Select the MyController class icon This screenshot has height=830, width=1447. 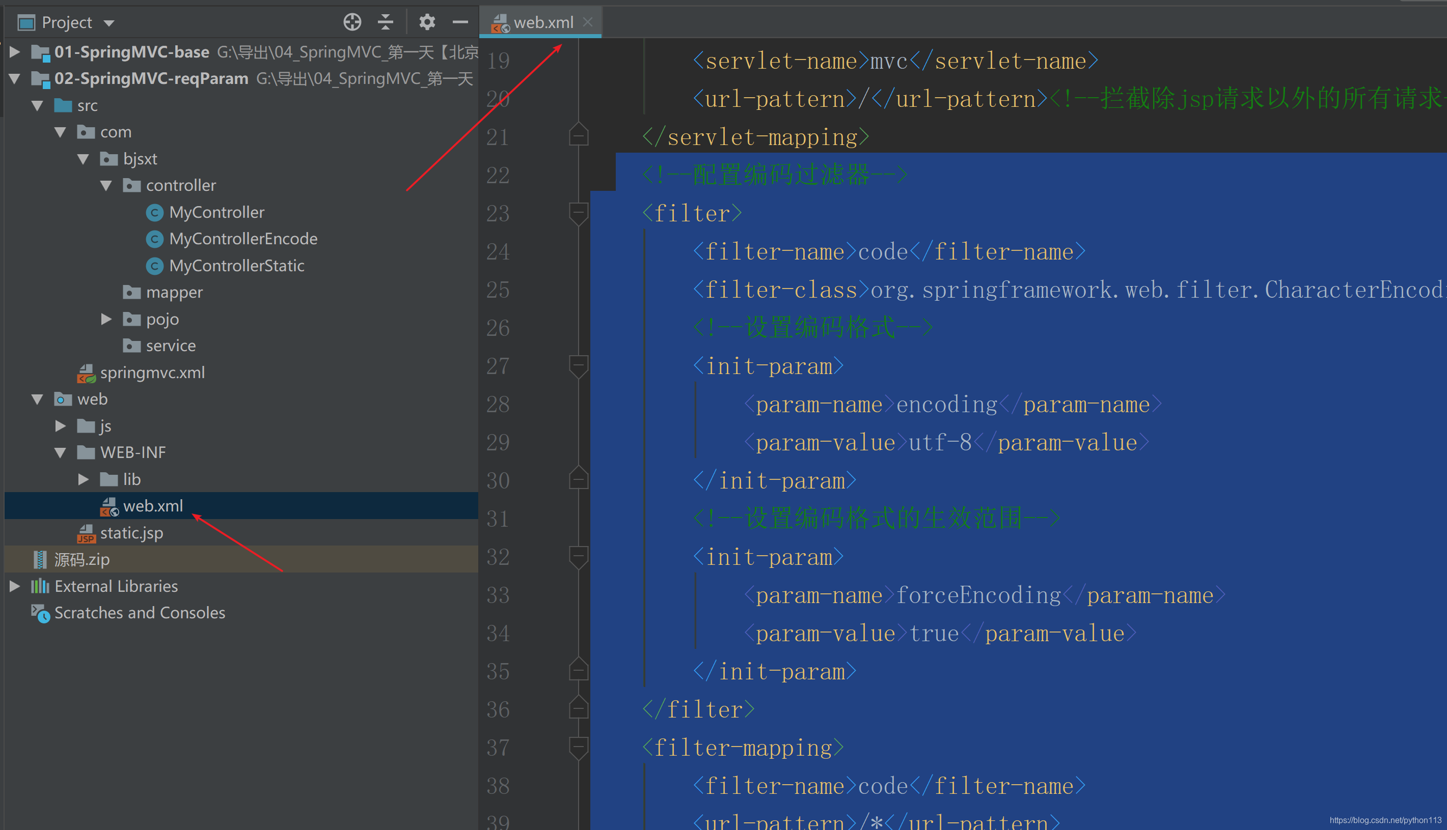tap(154, 213)
